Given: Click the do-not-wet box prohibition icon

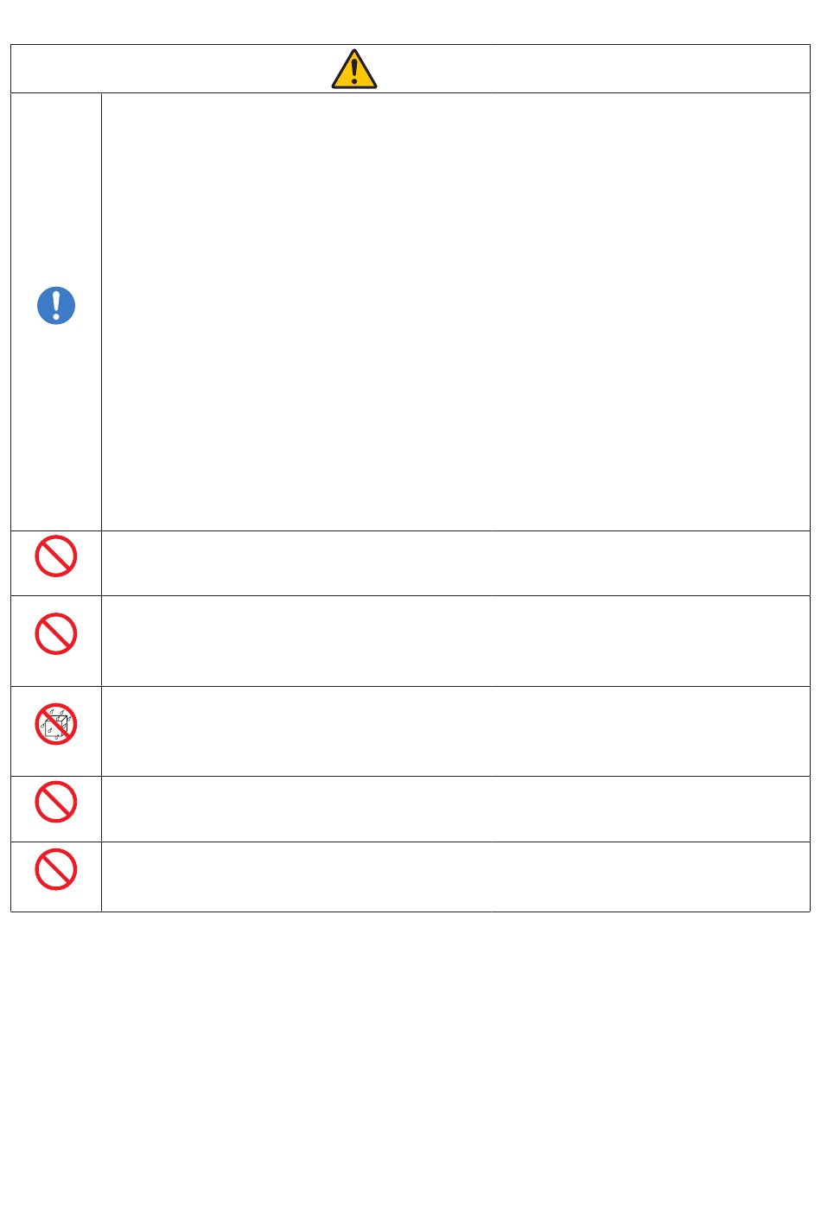Looking at the screenshot, I should (56, 724).
